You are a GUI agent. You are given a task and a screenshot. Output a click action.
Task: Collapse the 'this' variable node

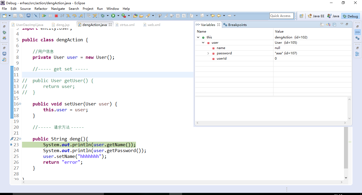198,37
